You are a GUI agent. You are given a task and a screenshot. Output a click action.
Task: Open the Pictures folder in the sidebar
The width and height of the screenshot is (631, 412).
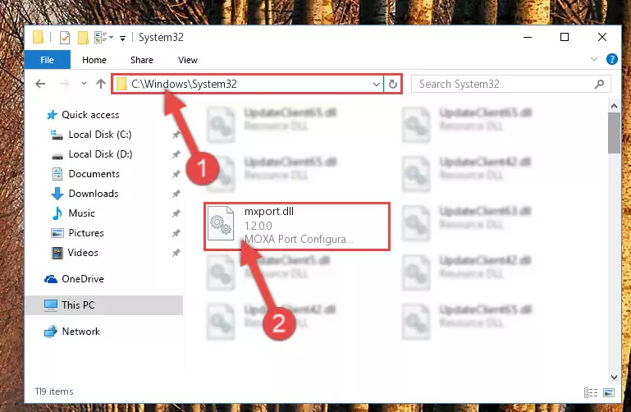tap(78, 233)
